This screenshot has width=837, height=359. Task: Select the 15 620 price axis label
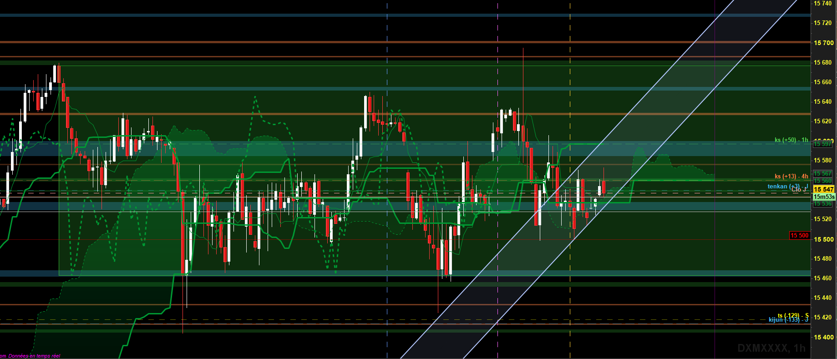pos(823,121)
